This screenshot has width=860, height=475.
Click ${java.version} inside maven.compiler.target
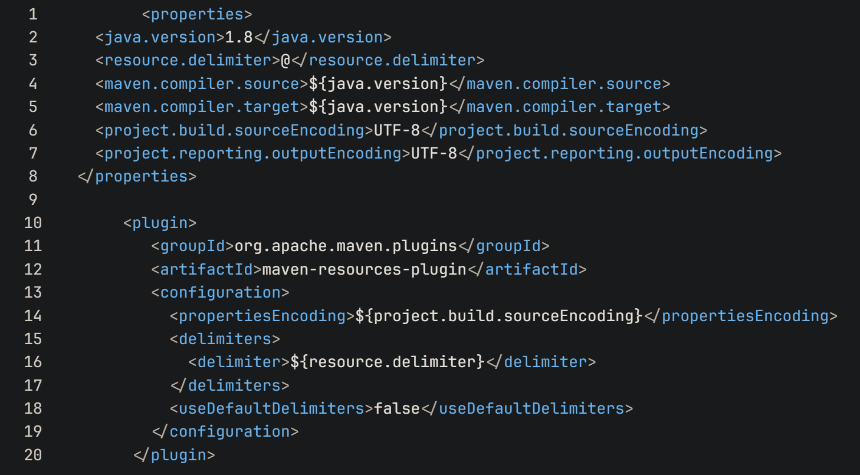point(378,107)
